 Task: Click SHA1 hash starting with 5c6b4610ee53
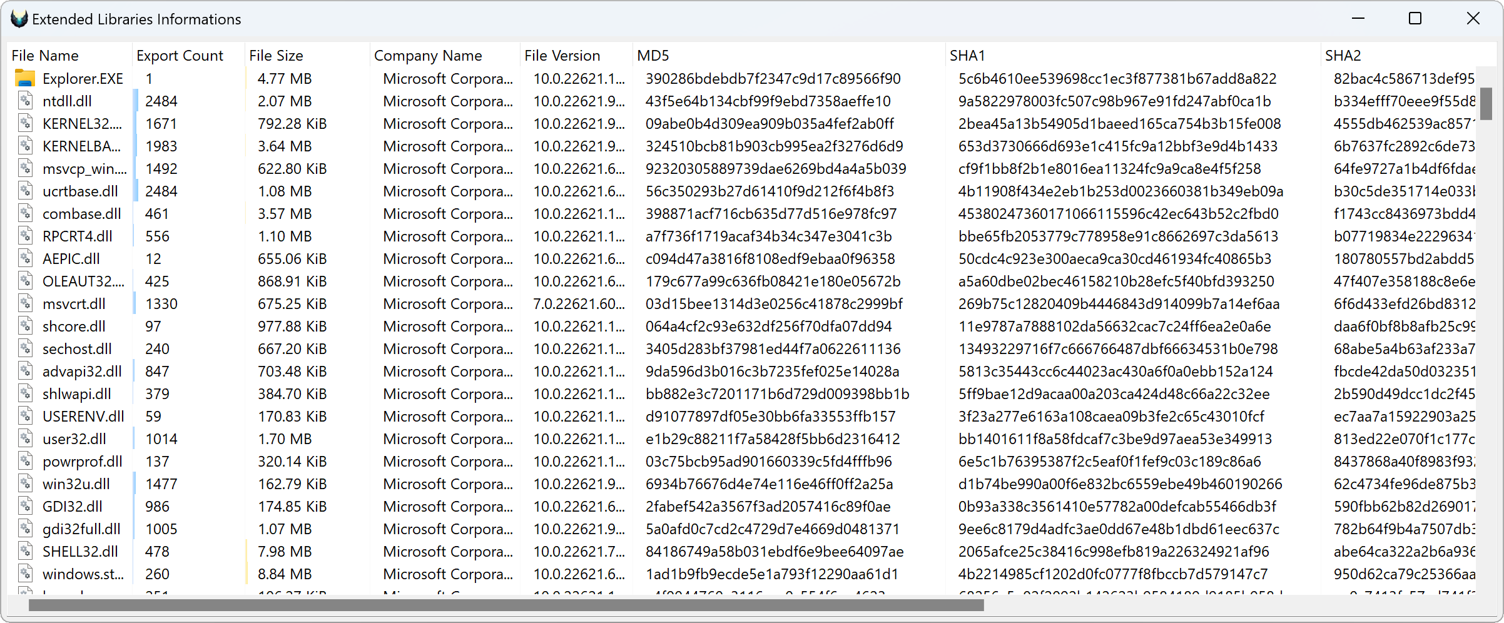tap(1117, 78)
